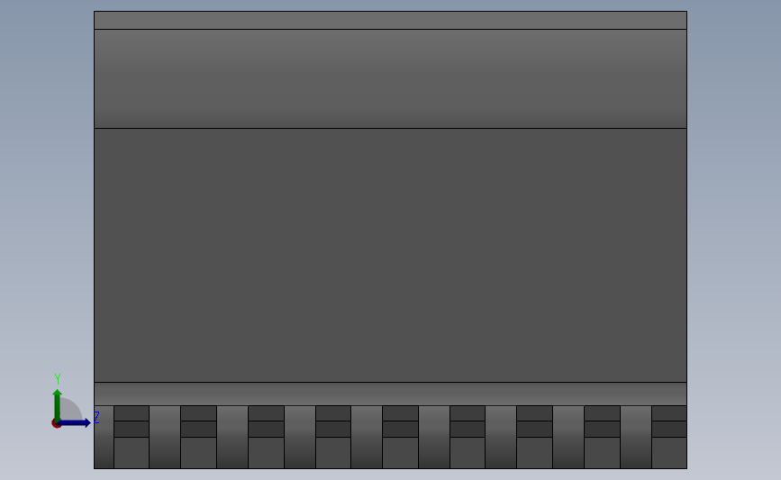Click the green Y label above the triad
Screen dimensions: 781x480
click(x=58, y=379)
